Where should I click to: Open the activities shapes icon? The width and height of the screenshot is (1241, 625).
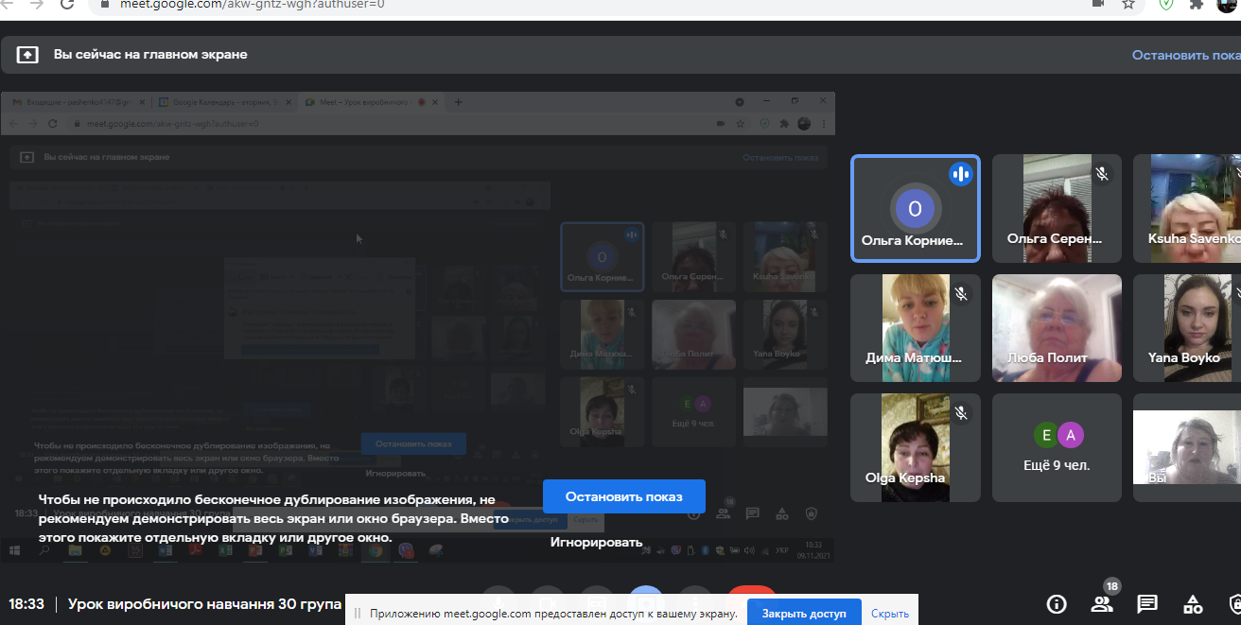1193,604
